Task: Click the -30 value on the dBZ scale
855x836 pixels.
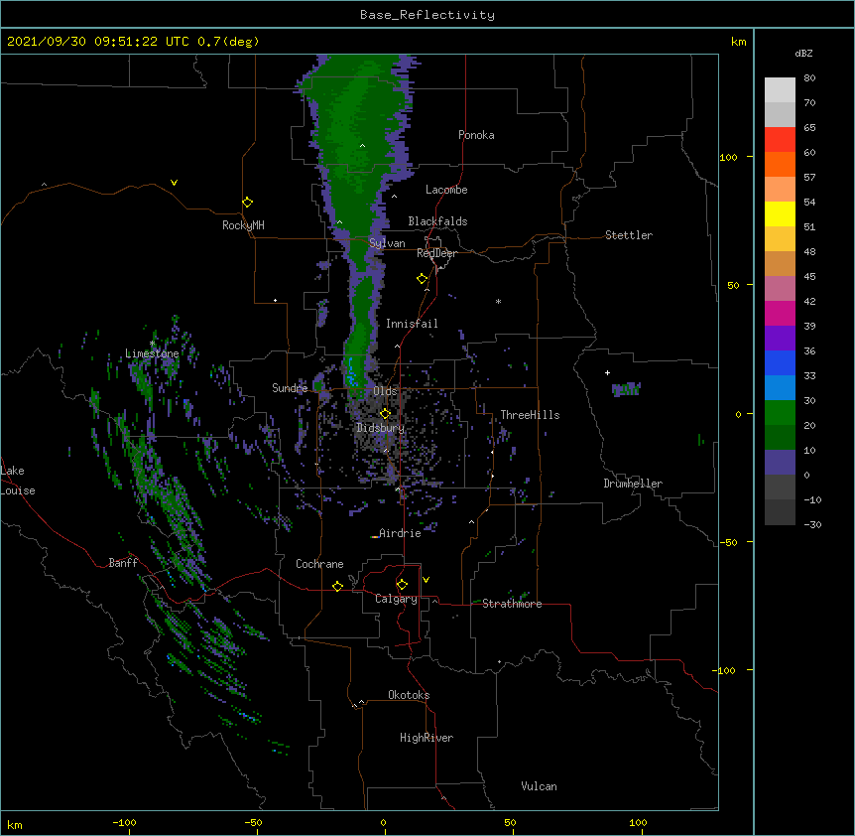Action: coord(812,524)
